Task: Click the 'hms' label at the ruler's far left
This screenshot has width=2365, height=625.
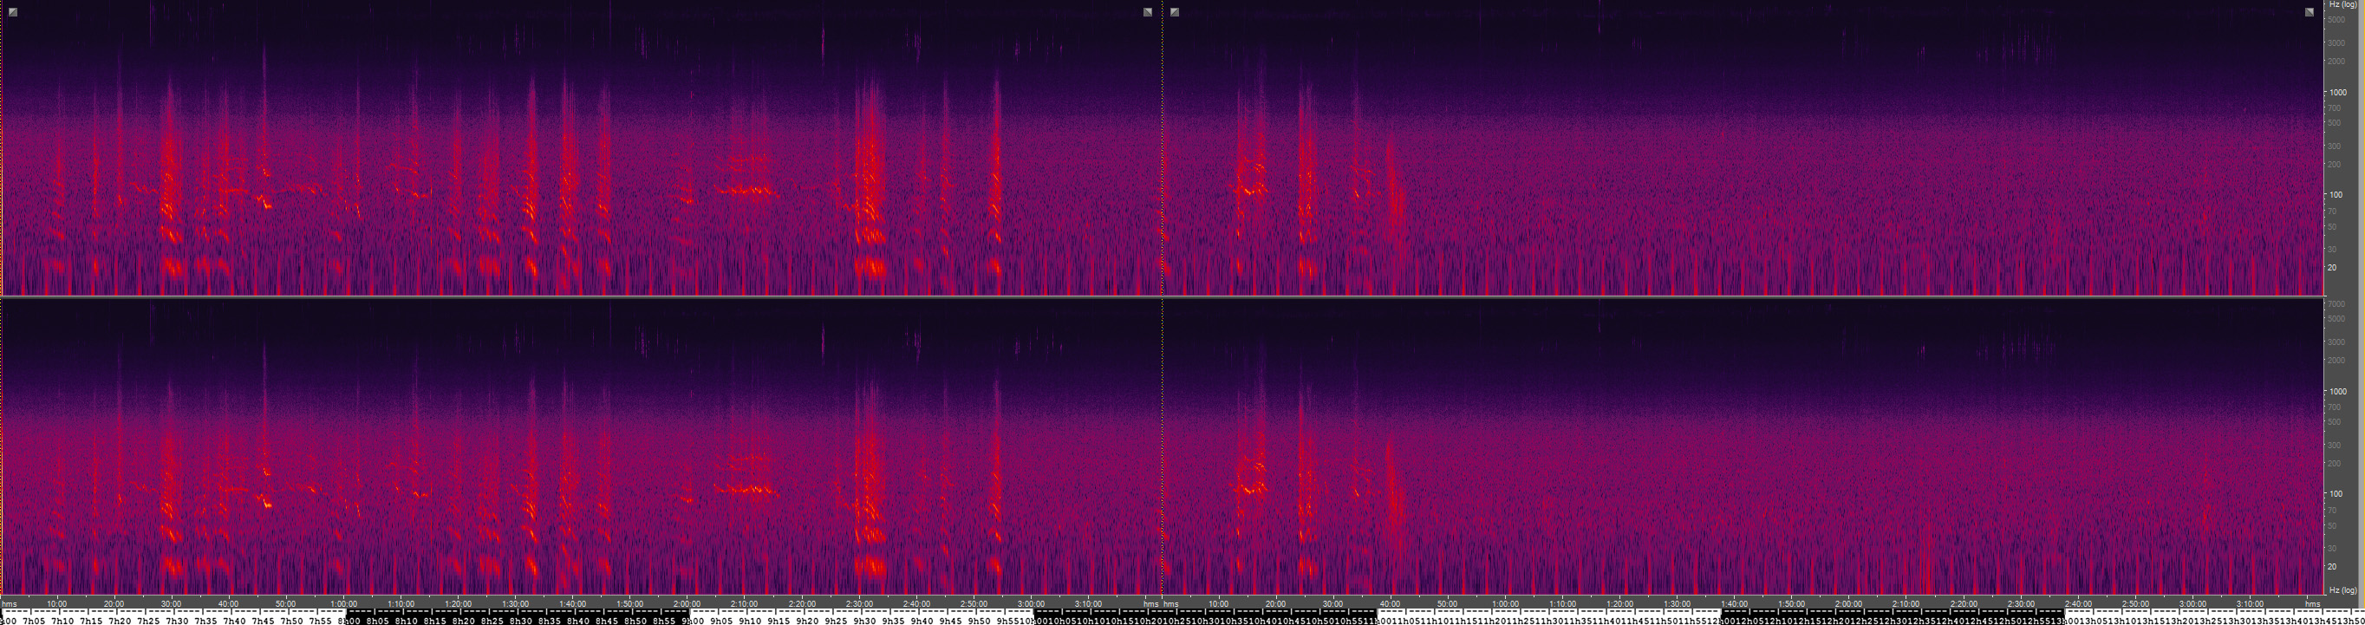Action: [x=10, y=604]
